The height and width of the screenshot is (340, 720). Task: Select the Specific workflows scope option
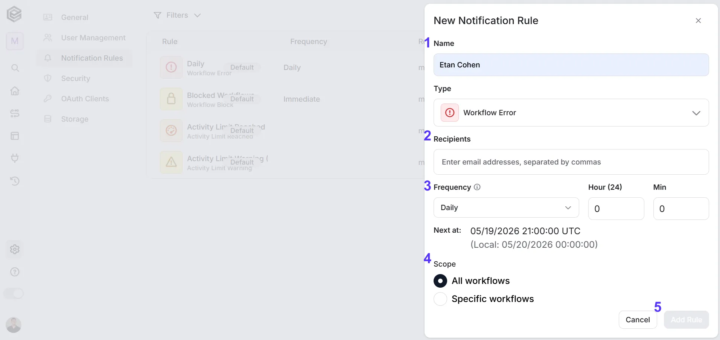[x=440, y=299]
